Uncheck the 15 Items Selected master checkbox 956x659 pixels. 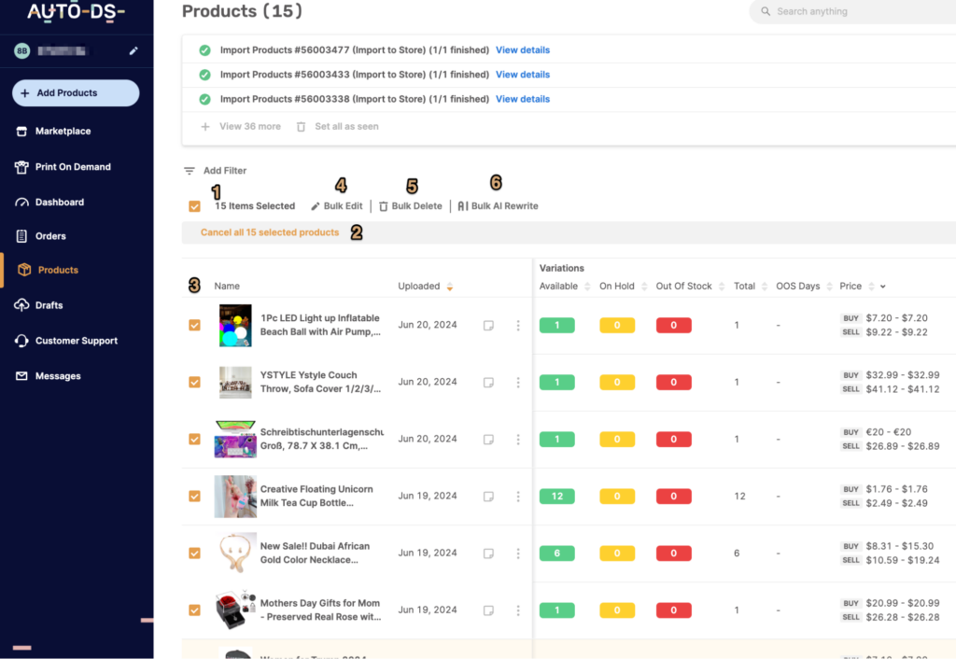pos(194,206)
